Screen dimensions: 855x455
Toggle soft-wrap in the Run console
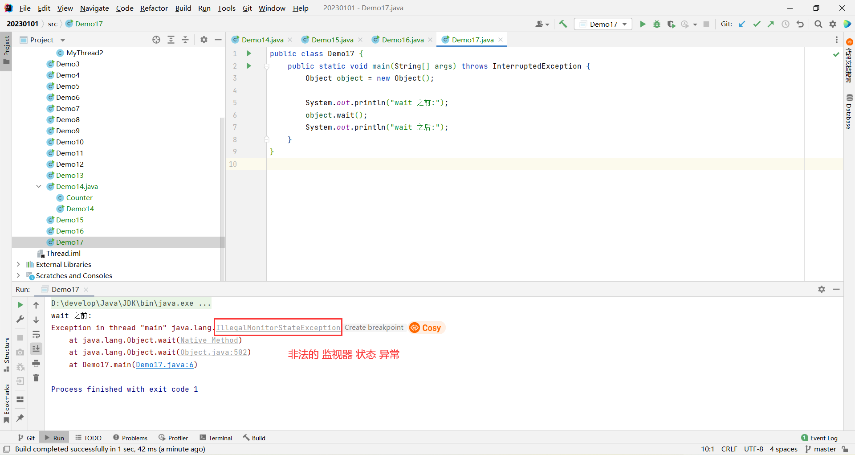(36, 334)
